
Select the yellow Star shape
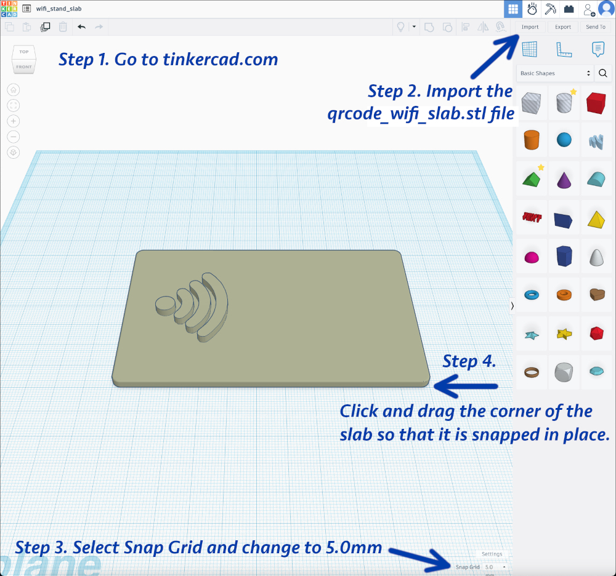564,334
